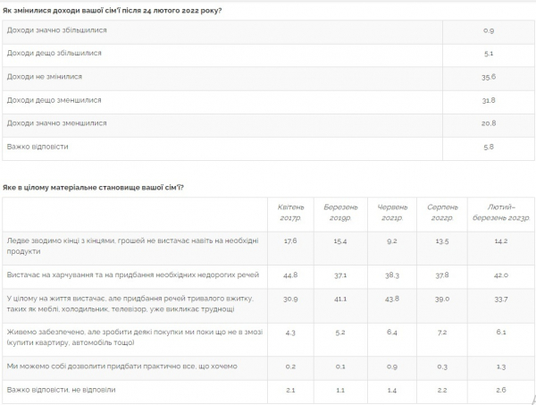Viewport: 536px width, 405px height.
Task: Click the 'Квітень 2017р.' column header
Action: coord(290,213)
